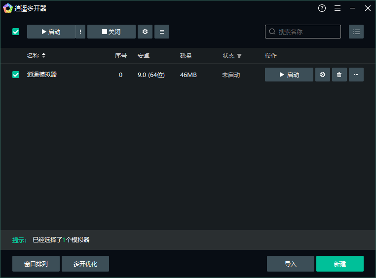Delete 逍遥模拟器 using the trash icon

tap(339, 75)
